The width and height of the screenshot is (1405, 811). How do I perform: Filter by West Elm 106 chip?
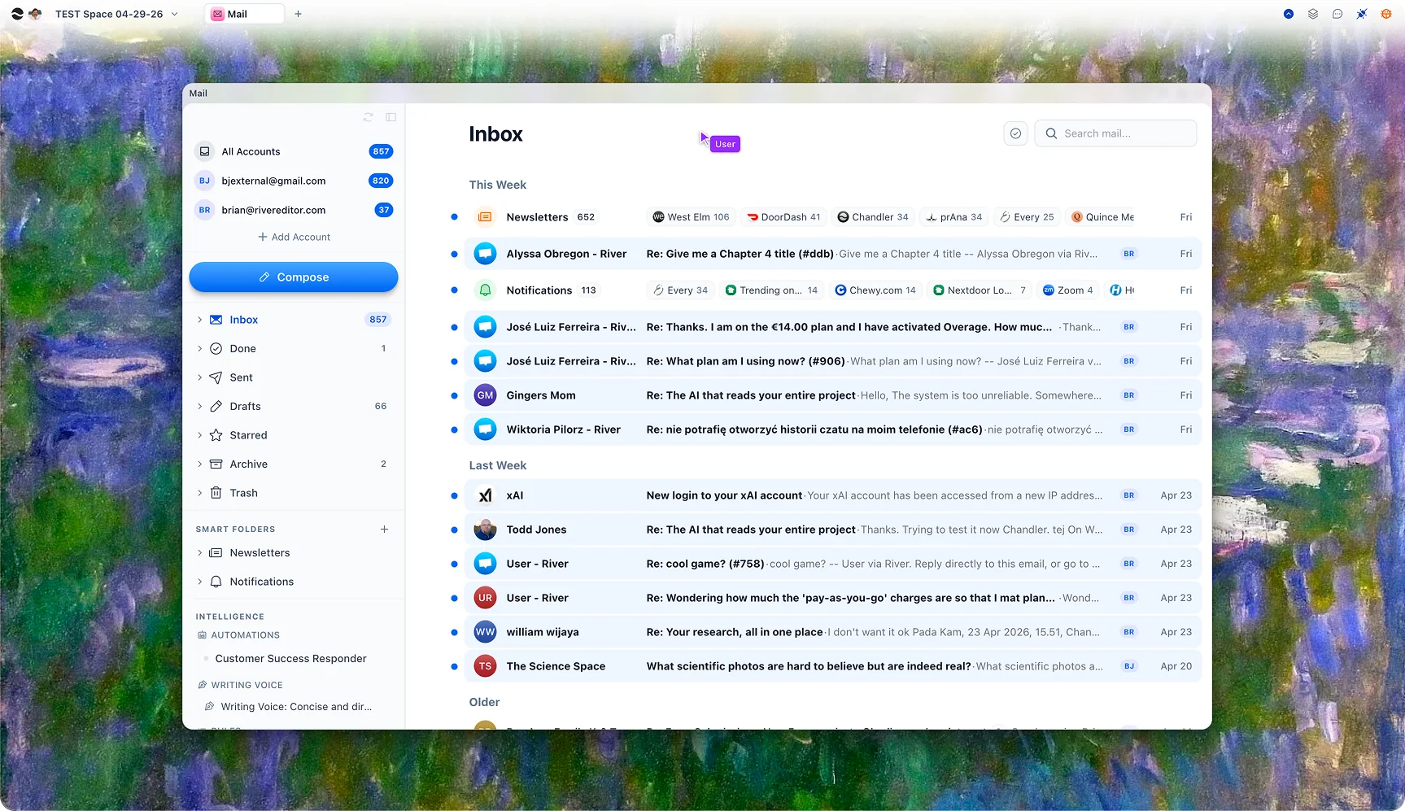(x=692, y=217)
